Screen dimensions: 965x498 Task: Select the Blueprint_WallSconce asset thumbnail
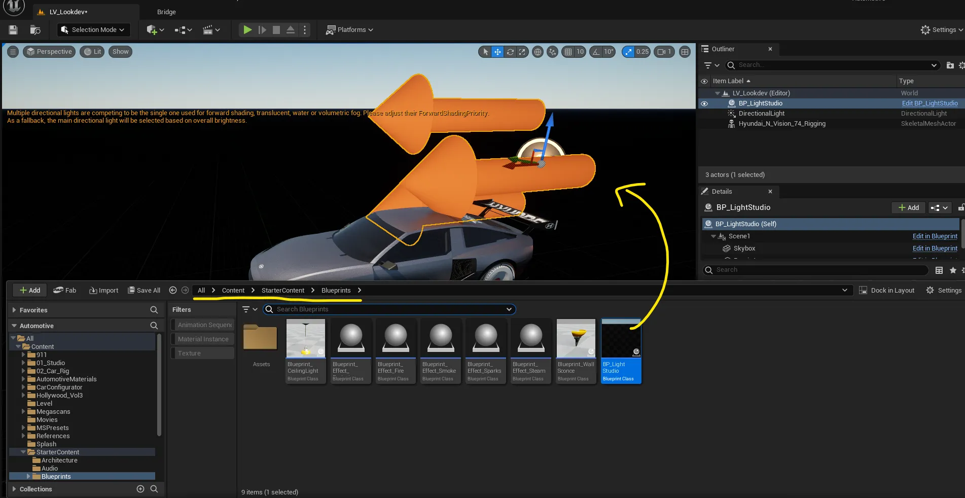[x=576, y=338]
